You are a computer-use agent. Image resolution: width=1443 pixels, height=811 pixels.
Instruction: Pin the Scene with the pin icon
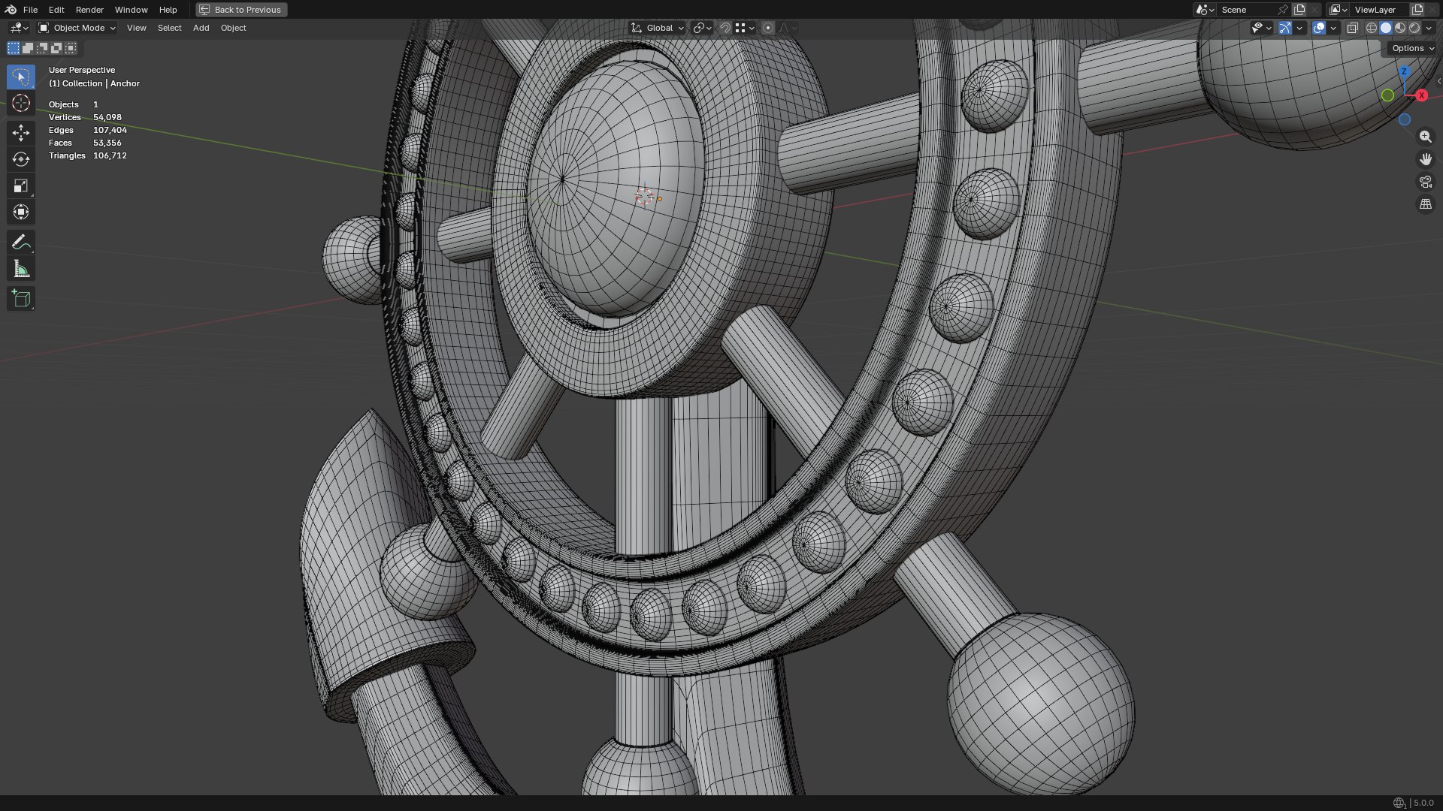click(1283, 10)
